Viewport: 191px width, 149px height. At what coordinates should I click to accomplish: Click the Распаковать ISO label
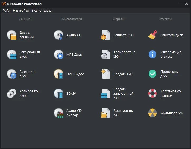point(123,113)
